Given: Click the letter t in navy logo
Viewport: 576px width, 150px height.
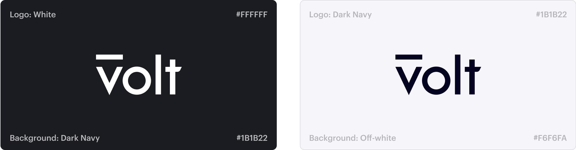Looking at the screenshot, I should coord(473,77).
